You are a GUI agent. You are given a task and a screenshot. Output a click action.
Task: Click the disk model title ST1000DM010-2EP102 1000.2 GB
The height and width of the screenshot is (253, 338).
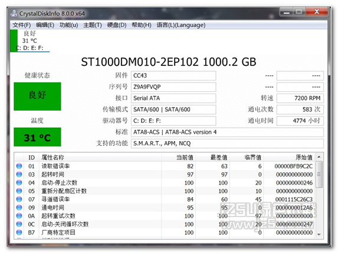pos(169,62)
